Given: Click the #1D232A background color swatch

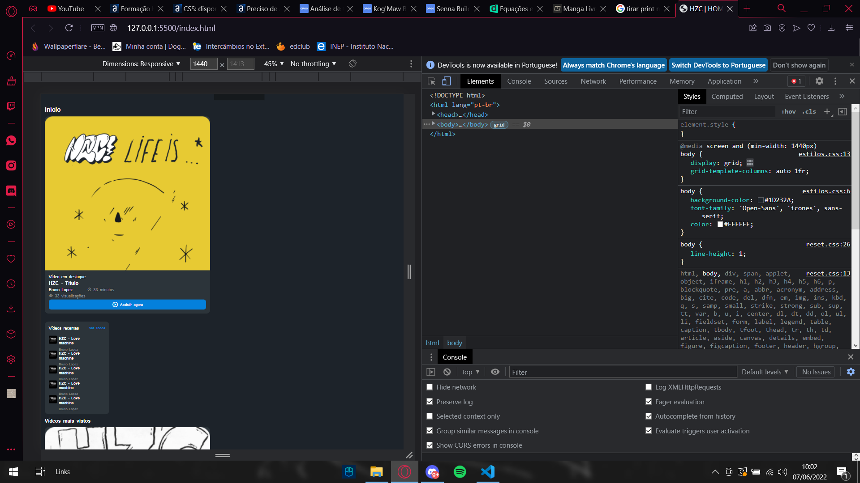Looking at the screenshot, I should pyautogui.click(x=761, y=200).
